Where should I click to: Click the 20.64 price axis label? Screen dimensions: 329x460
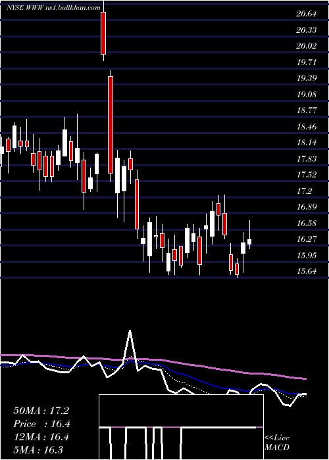click(307, 14)
